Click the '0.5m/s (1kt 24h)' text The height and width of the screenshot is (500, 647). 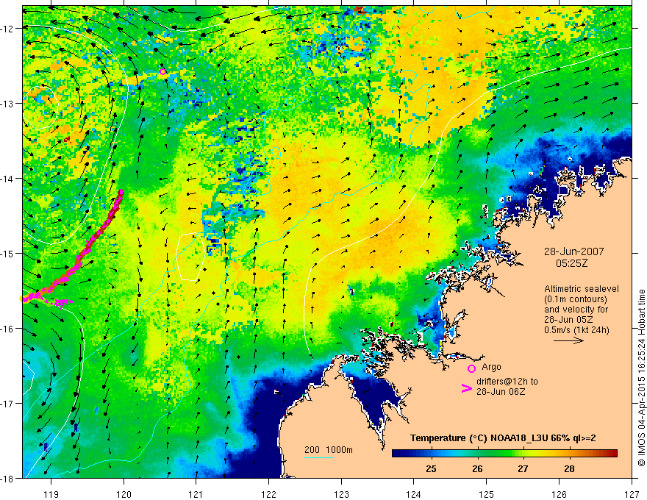(577, 330)
